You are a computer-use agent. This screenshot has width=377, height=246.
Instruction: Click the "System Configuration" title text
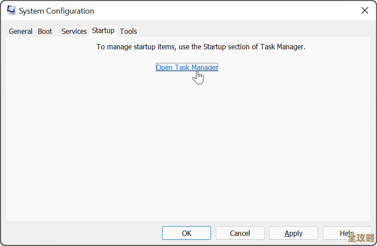pyautogui.click(x=56, y=11)
